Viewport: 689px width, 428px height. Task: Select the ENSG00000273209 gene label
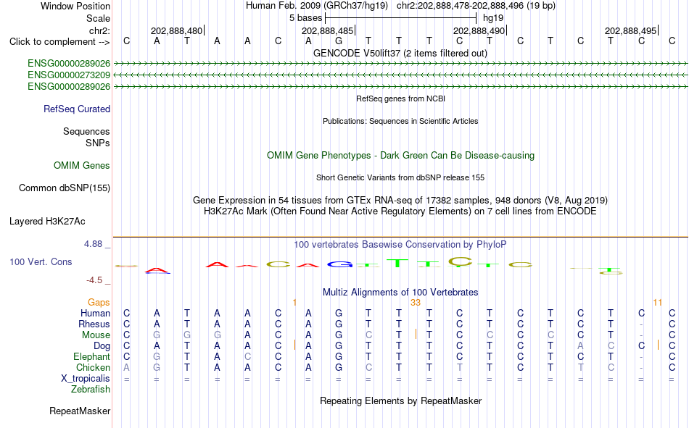[69, 75]
